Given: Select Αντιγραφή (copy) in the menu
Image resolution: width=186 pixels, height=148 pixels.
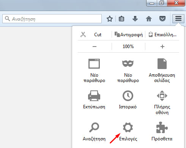Looking at the screenshot, I should 128,34.
